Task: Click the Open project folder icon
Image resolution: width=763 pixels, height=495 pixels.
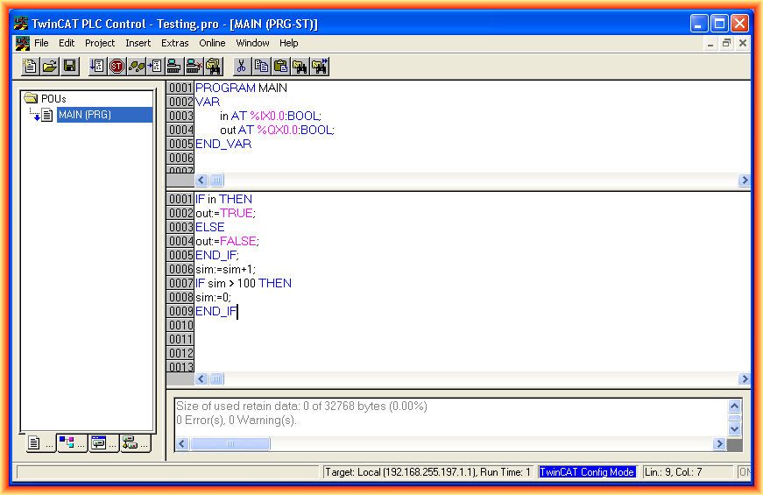Action: (50, 66)
